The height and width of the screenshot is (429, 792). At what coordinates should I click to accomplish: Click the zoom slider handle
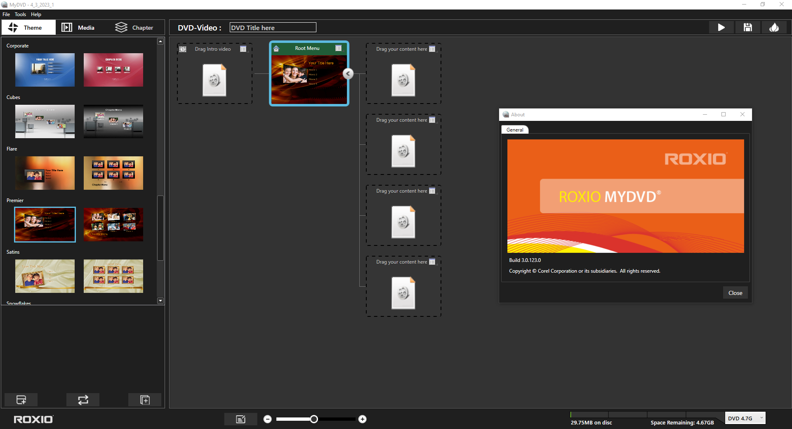click(x=314, y=419)
